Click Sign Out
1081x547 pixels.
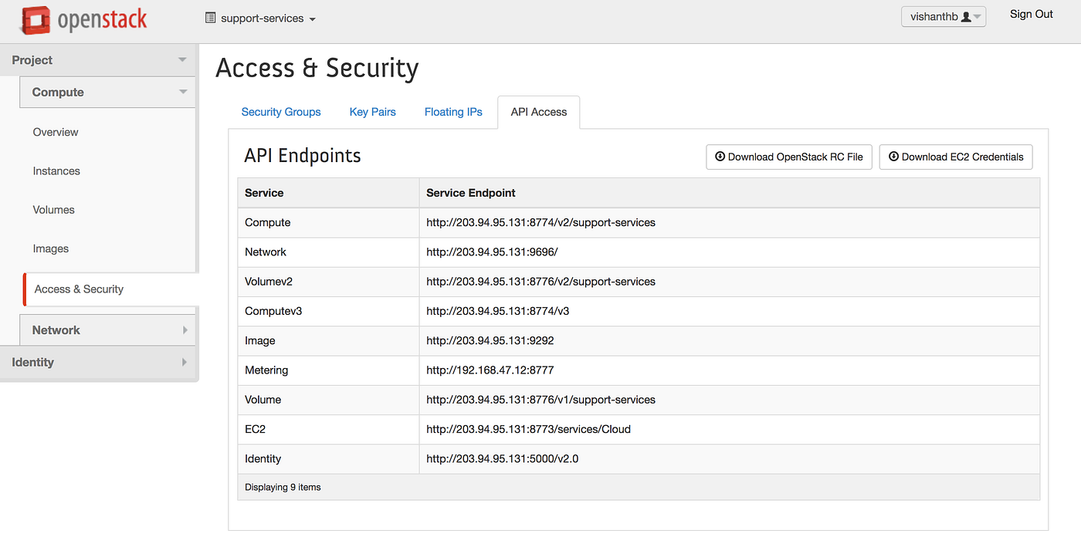point(1031,14)
